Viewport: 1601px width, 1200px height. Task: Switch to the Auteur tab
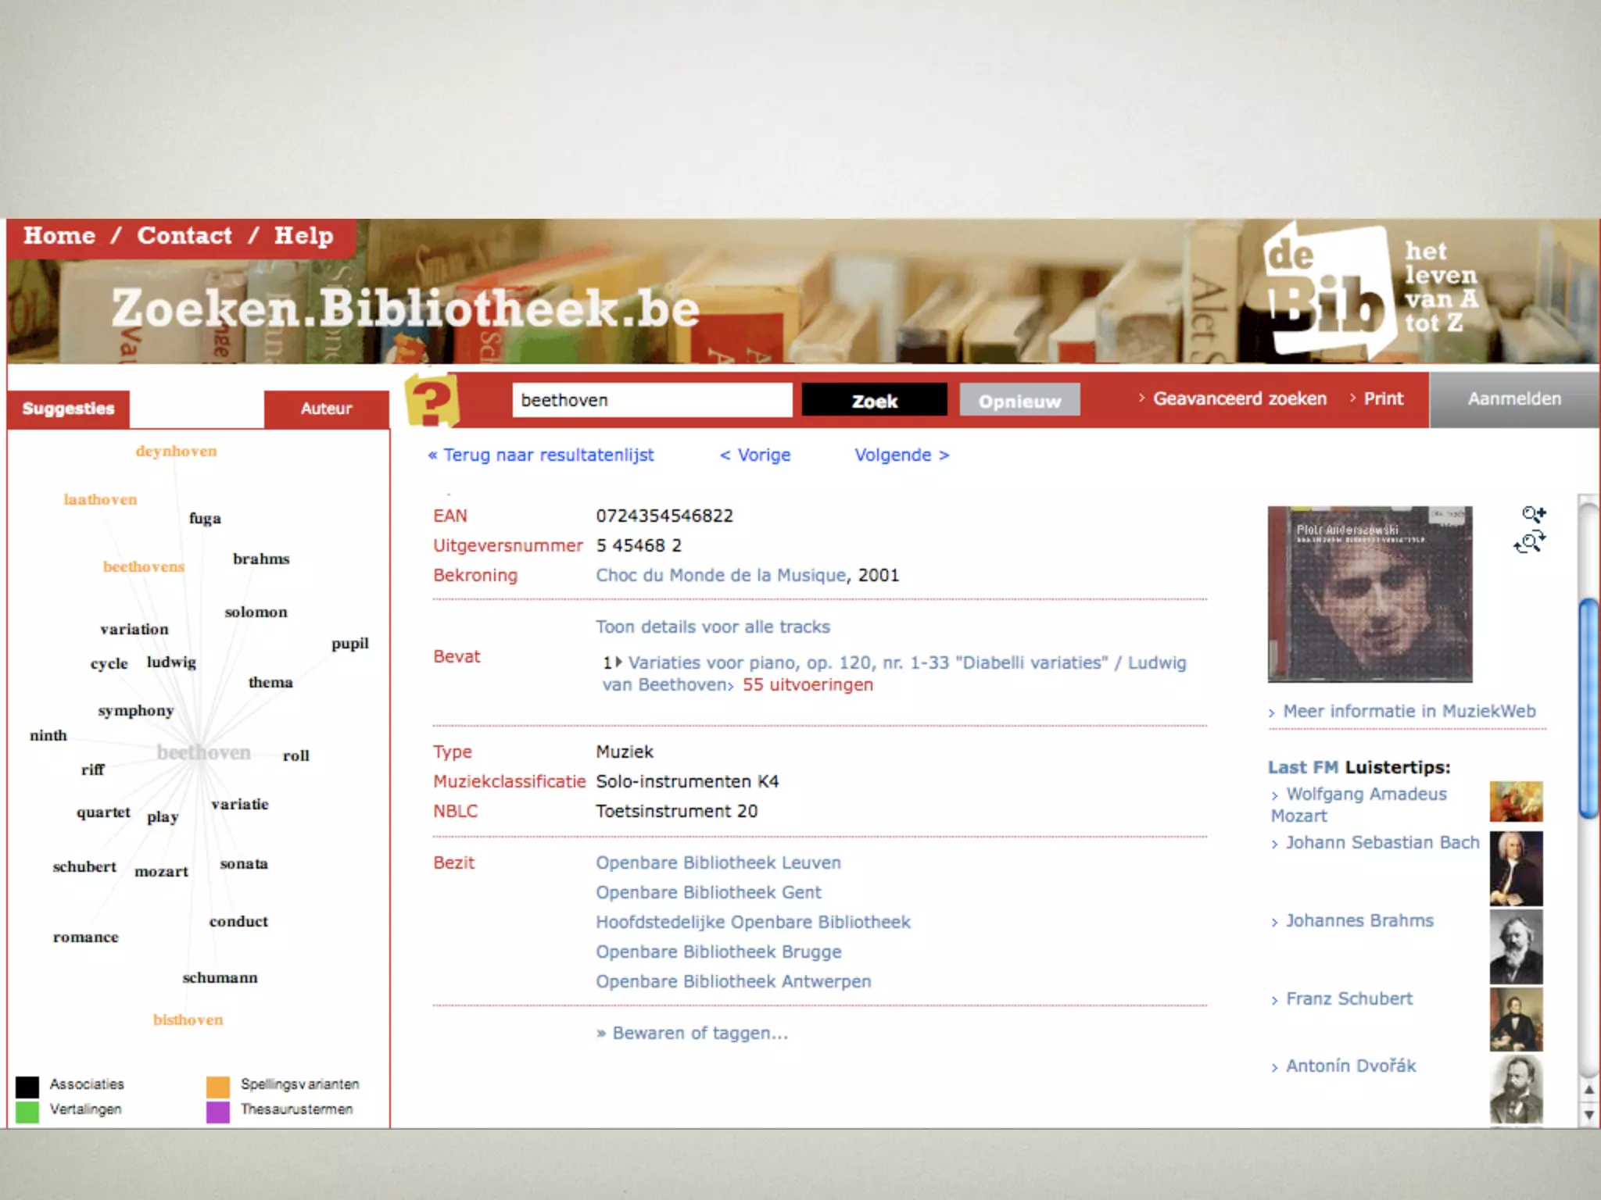pyautogui.click(x=326, y=409)
